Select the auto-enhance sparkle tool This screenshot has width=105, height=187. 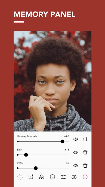click(x=31, y=177)
